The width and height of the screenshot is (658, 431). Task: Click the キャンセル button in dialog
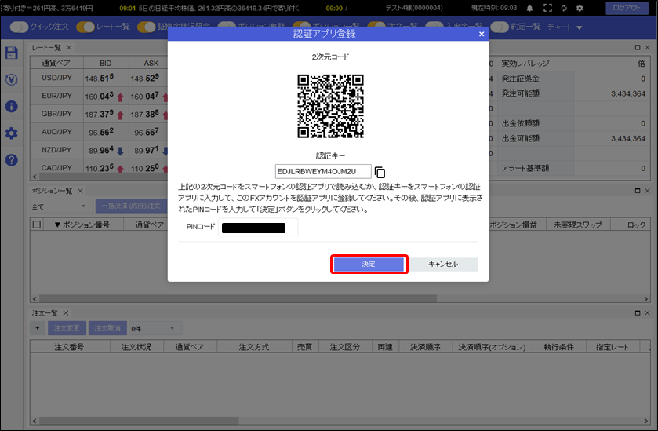(x=443, y=265)
